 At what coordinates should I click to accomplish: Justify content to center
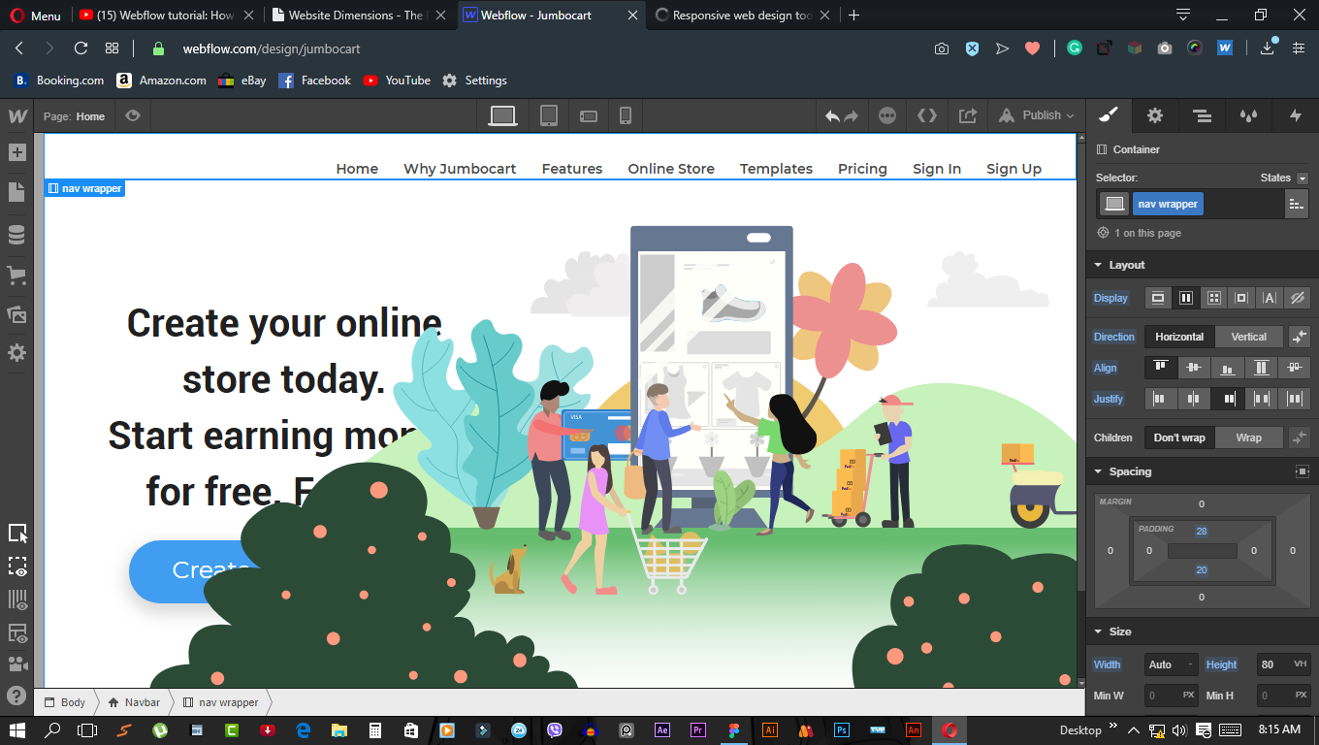1195,399
